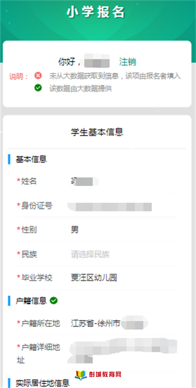Click the 实际居住地信息 section heading
196x388 pixels.
pyautogui.click(x=42, y=383)
